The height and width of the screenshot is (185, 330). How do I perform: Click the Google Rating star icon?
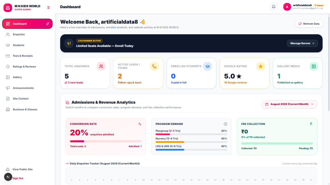click(x=261, y=66)
